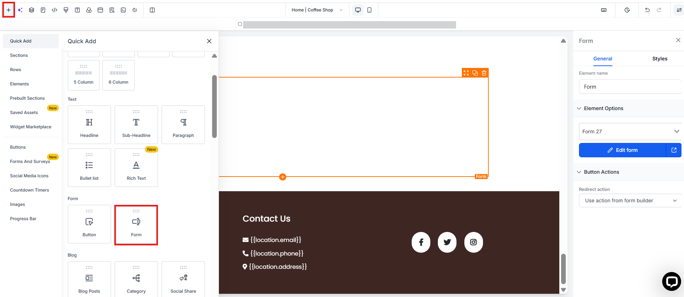The height and width of the screenshot is (297, 684).
Task: Click the page document icon in toolbar
Action: click(x=43, y=10)
